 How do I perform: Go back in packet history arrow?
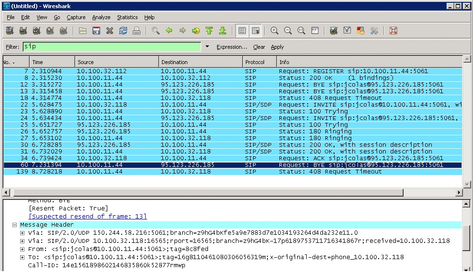coord(169,31)
